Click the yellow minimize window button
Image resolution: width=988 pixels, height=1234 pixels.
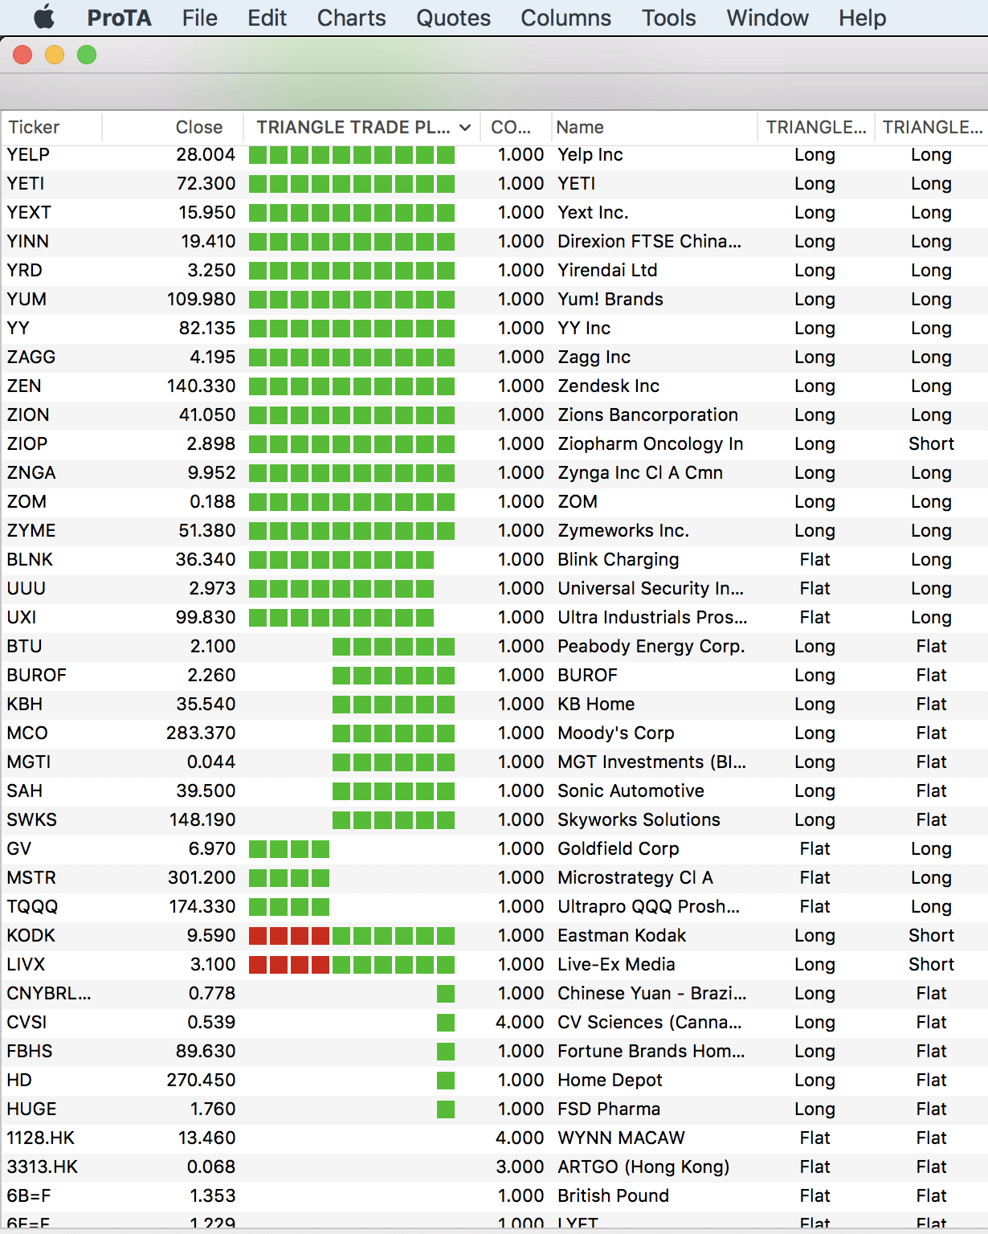click(55, 55)
